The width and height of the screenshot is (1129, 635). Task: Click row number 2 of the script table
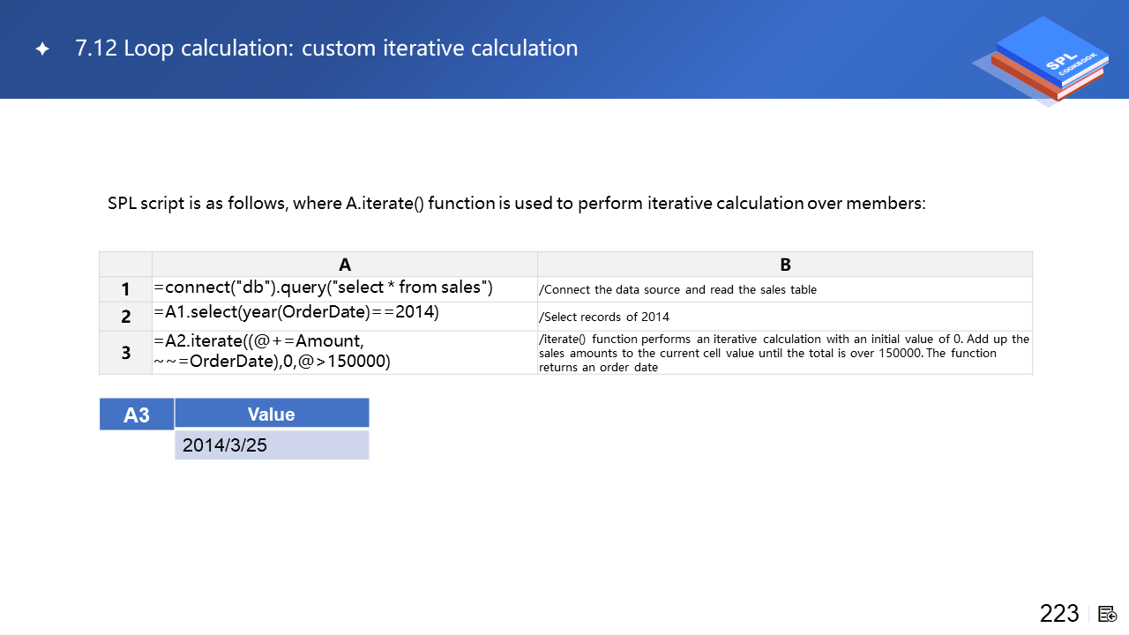[126, 317]
